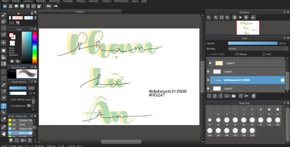Open the Blending mode dropdown
The height and width of the screenshot is (147, 290).
pos(258,49)
